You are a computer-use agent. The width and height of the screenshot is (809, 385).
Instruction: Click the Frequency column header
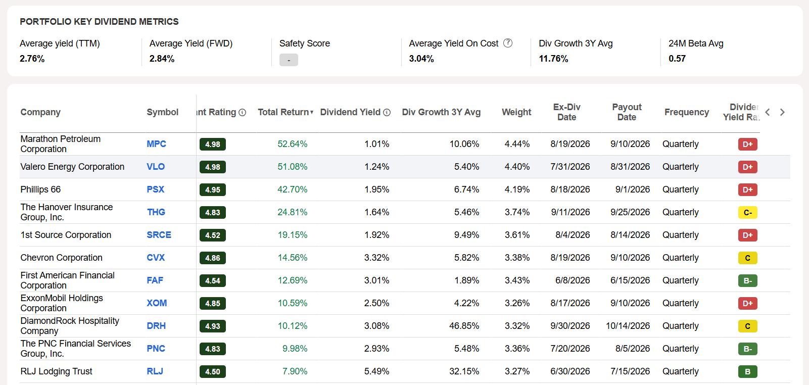(687, 112)
